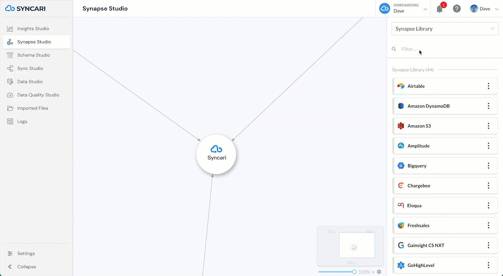Expand the Synapse Library dropdown

click(x=445, y=29)
